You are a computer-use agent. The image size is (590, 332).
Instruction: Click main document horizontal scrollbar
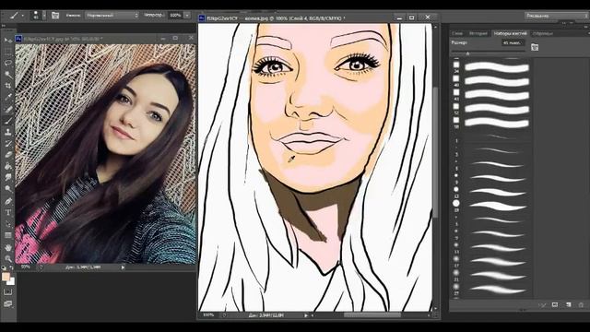(372, 315)
